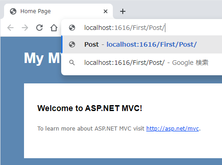Screen dimensions: 222x165
Task: Reload the current page
Action: pyautogui.click(x=39, y=28)
